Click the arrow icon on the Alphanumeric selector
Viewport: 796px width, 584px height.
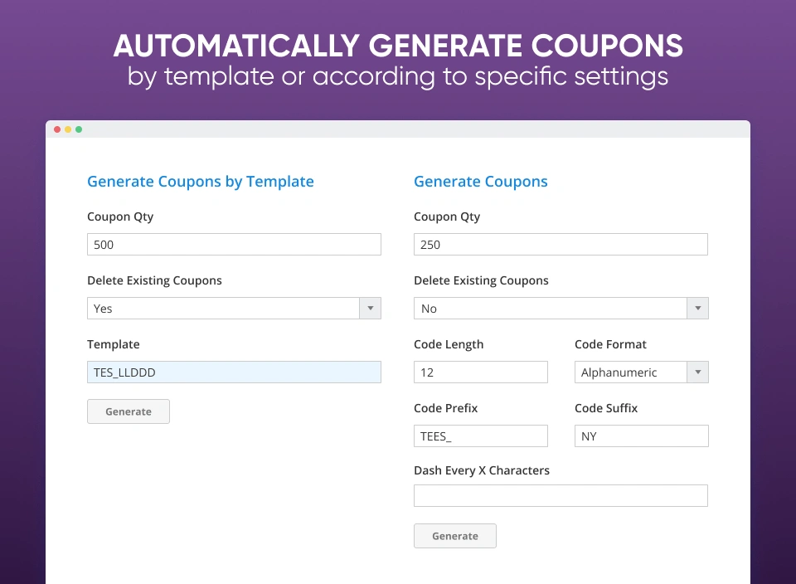697,372
